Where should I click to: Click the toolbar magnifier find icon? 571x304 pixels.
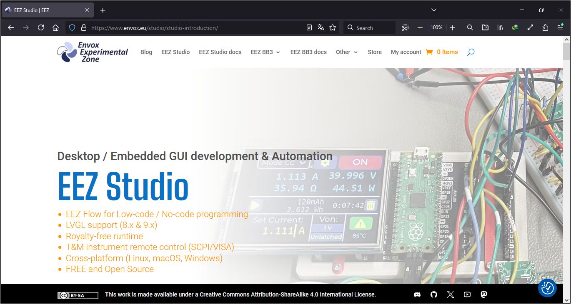click(470, 28)
